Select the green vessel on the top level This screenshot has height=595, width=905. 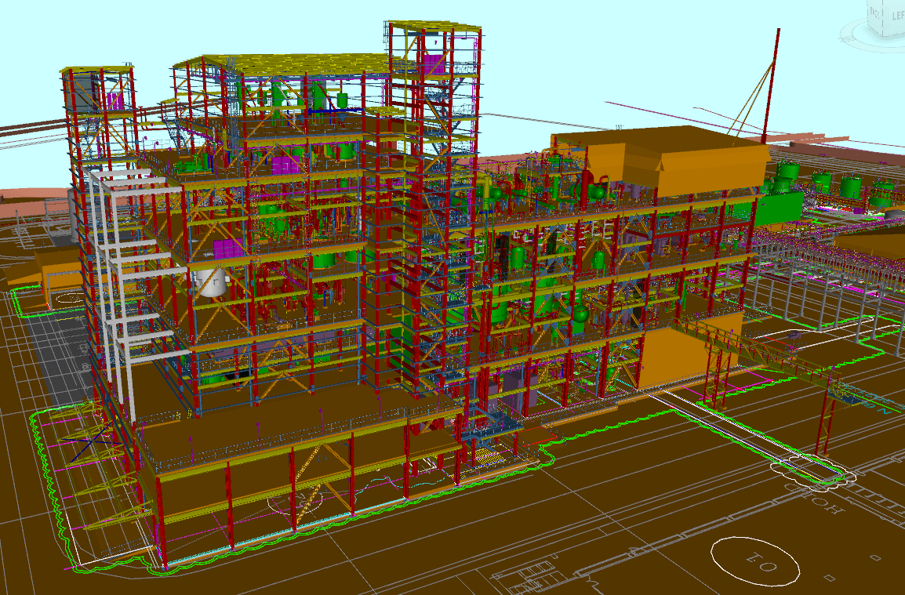click(319, 96)
